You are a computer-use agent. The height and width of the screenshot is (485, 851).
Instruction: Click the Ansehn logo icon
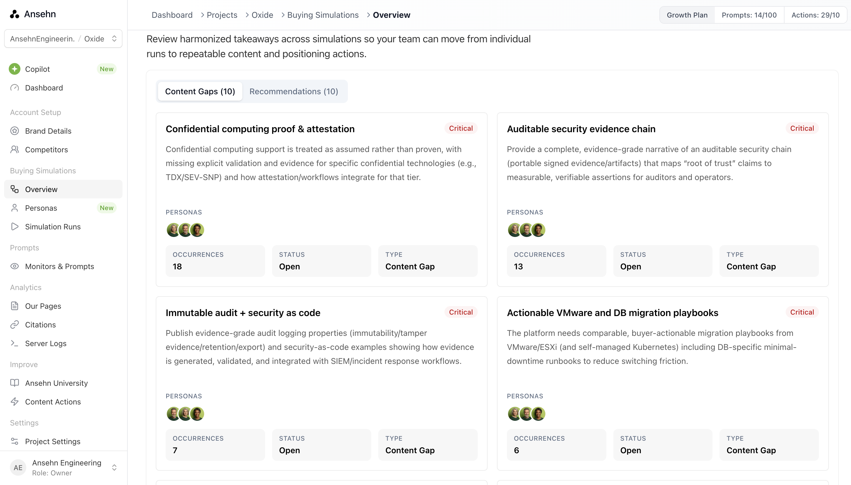tap(14, 14)
